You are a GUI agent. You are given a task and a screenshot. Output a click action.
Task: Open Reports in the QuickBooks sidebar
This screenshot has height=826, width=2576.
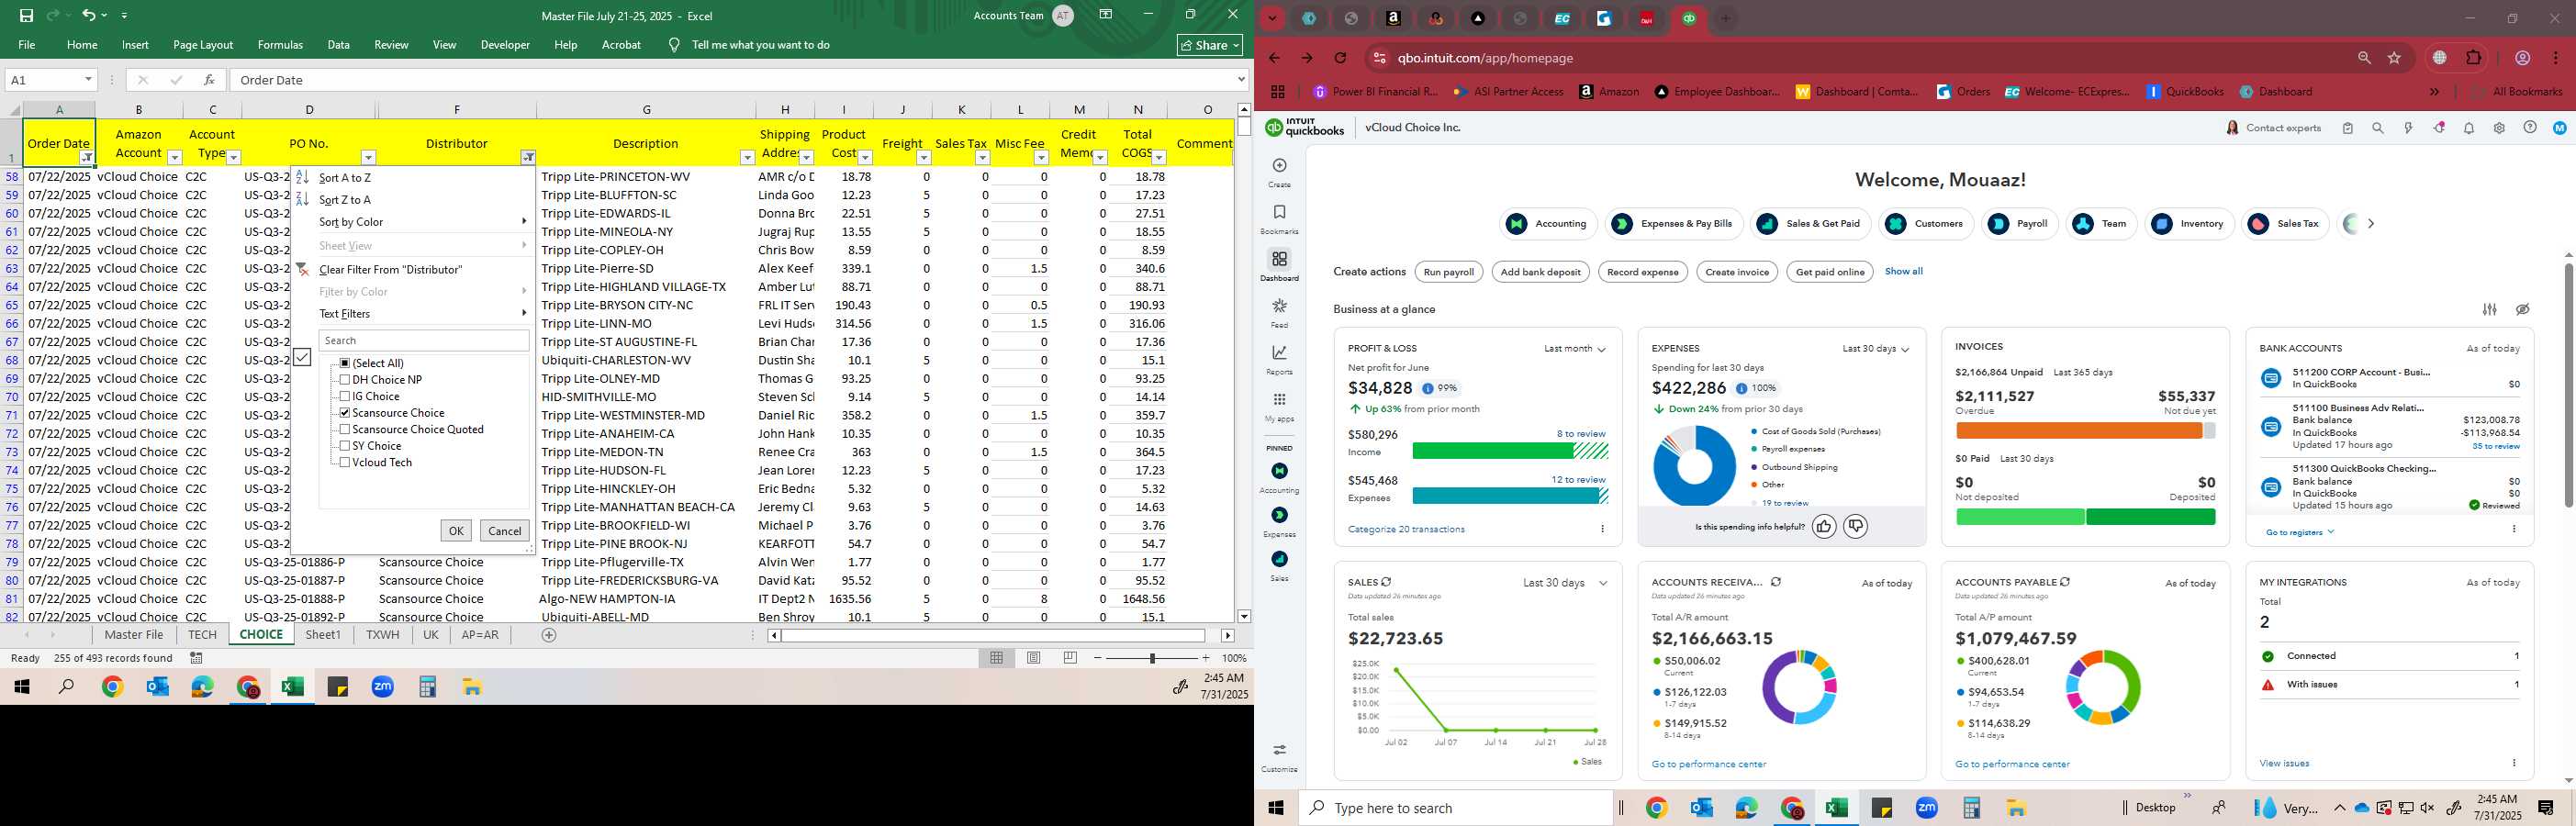pyautogui.click(x=1279, y=353)
